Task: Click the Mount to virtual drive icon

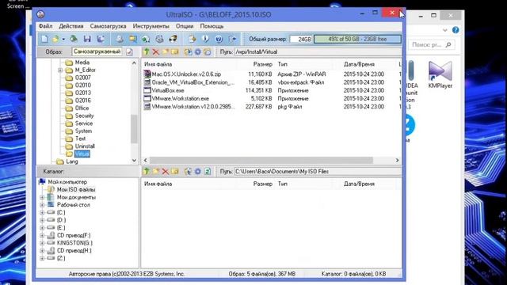Action: click(x=159, y=39)
